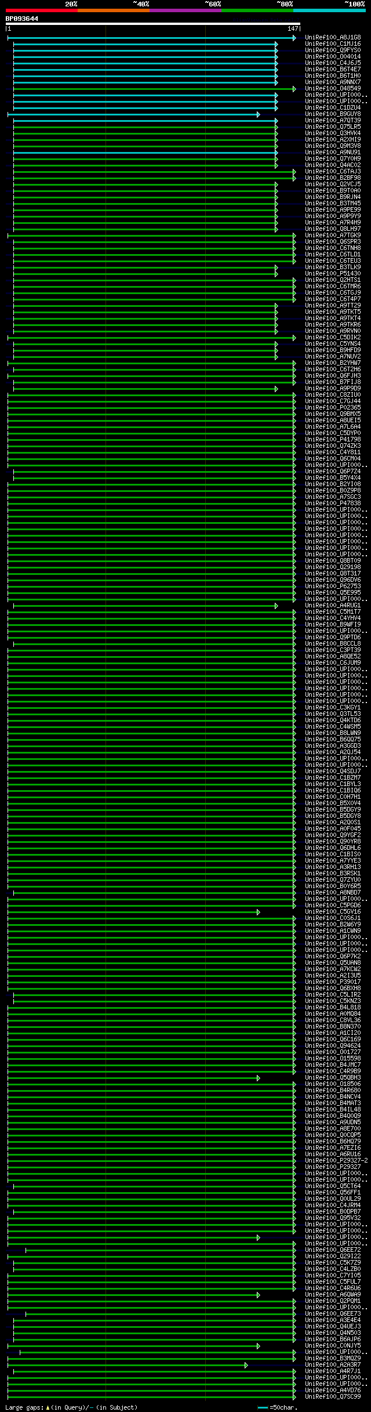Click UniRef100_B8CCL8 label

coord(333,644)
